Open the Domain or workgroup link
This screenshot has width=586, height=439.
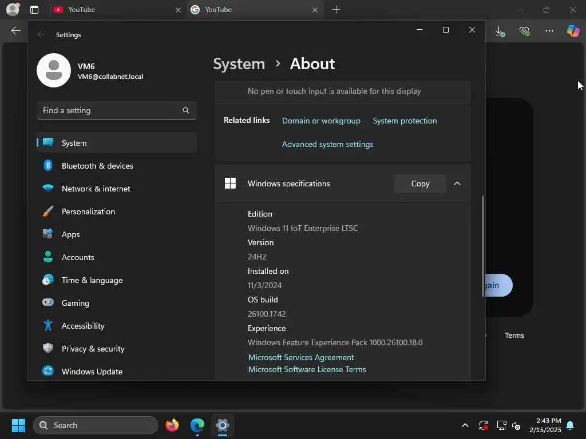tap(321, 121)
